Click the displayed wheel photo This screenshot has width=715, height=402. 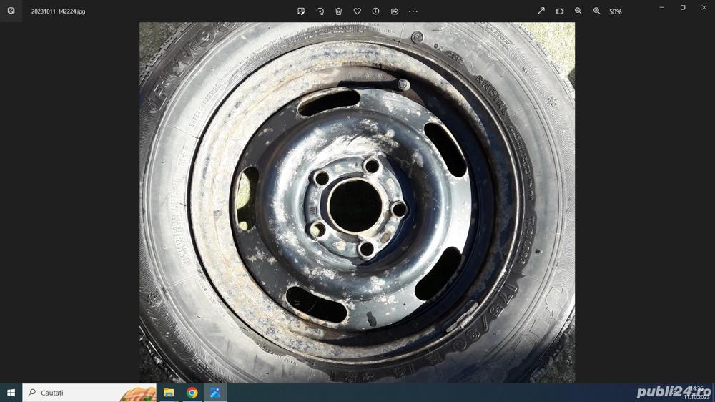[x=357, y=202]
